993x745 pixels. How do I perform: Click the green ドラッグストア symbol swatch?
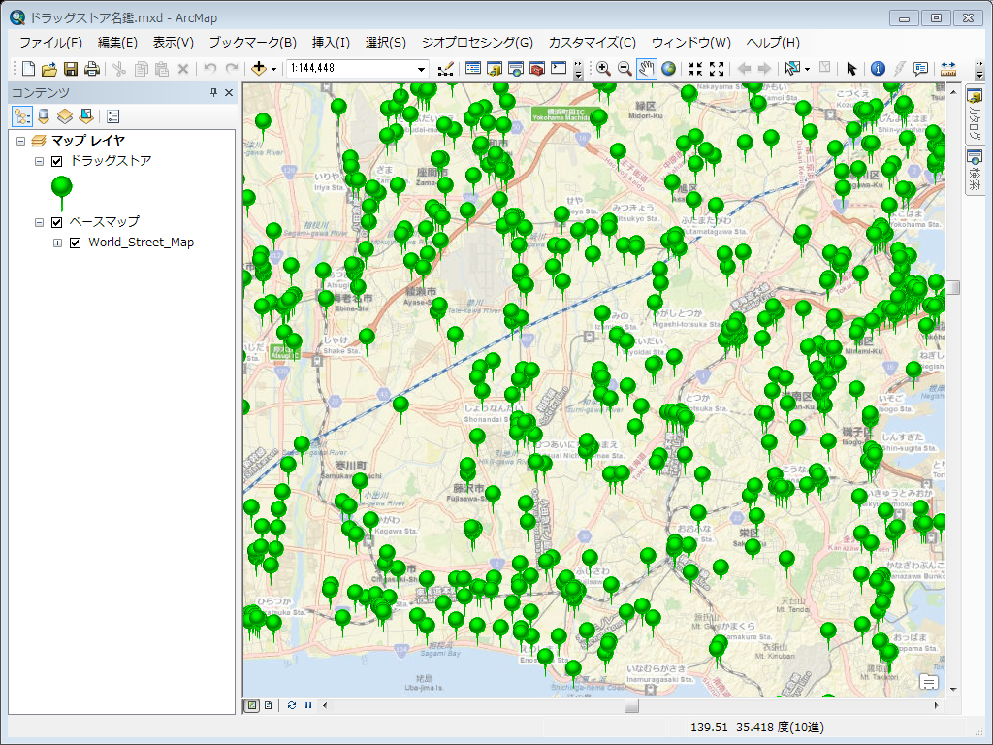[x=61, y=193]
